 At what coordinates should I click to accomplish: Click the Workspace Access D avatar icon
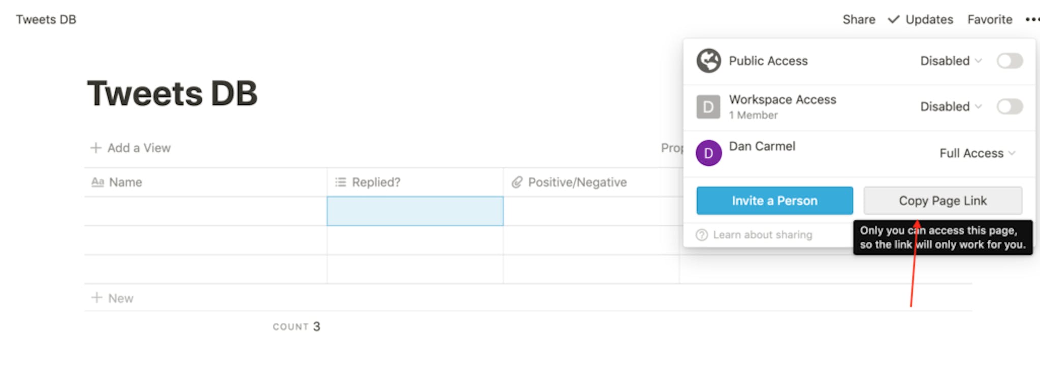click(708, 107)
